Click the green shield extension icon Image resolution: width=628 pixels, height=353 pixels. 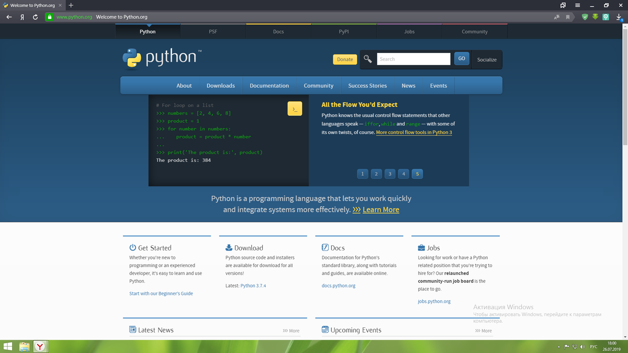[585, 17]
